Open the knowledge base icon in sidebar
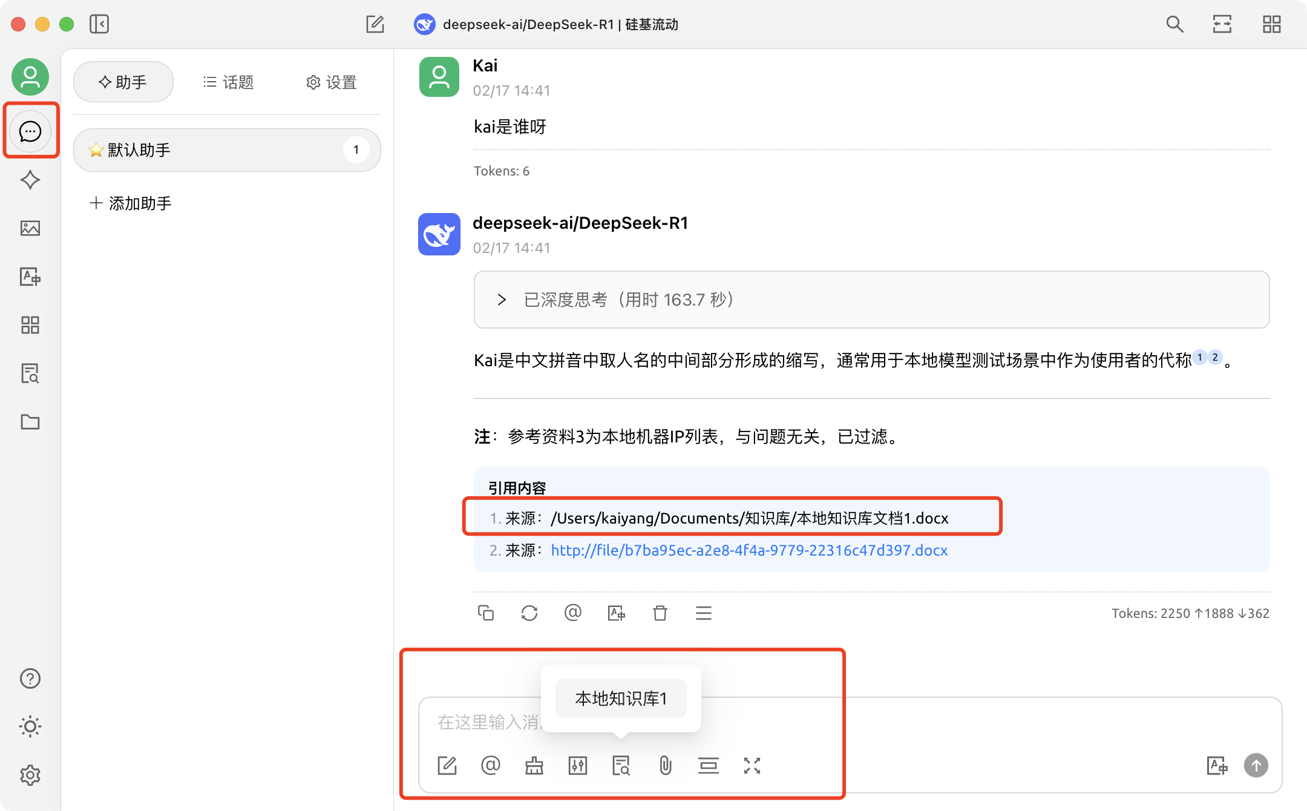This screenshot has height=811, width=1307. (30, 373)
